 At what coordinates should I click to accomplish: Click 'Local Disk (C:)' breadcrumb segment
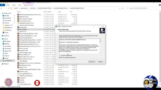coord(24,8)
